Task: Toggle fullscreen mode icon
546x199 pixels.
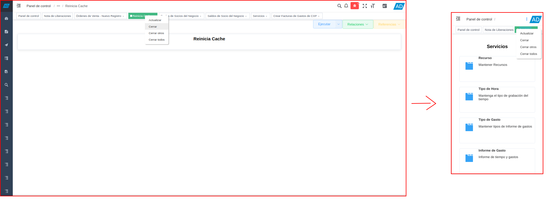Action: 365,6
